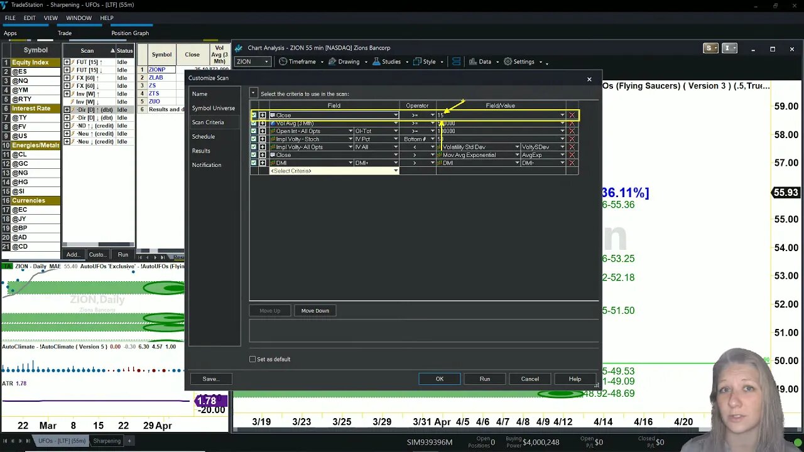Viewport: 804px width, 452px height.
Task: Open the Bottom # operator dropdown
Action: 433,139
